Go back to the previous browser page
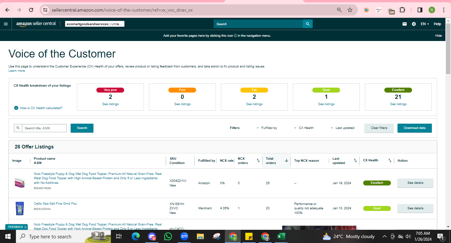 [x=7, y=10]
